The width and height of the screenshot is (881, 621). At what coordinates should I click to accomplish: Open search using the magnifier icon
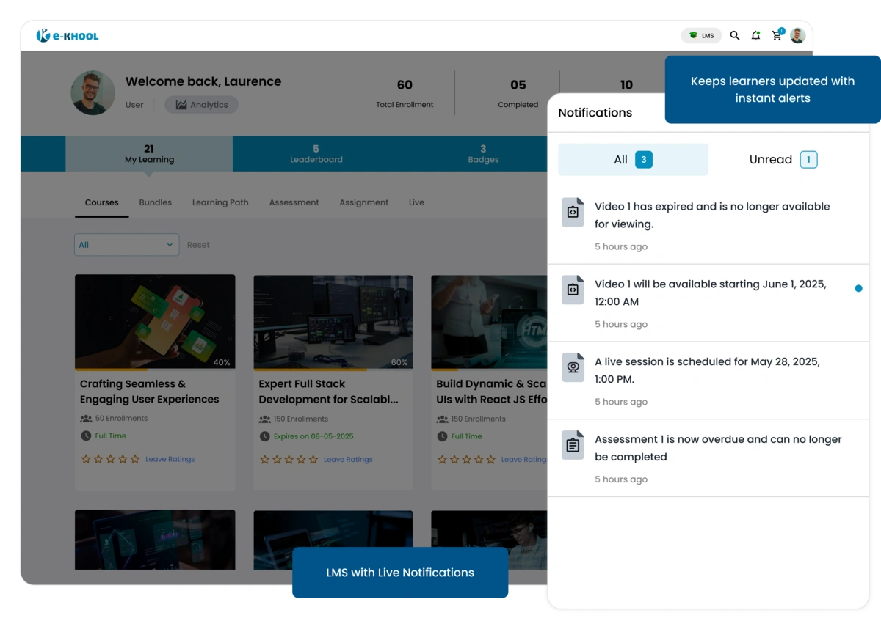pyautogui.click(x=735, y=34)
